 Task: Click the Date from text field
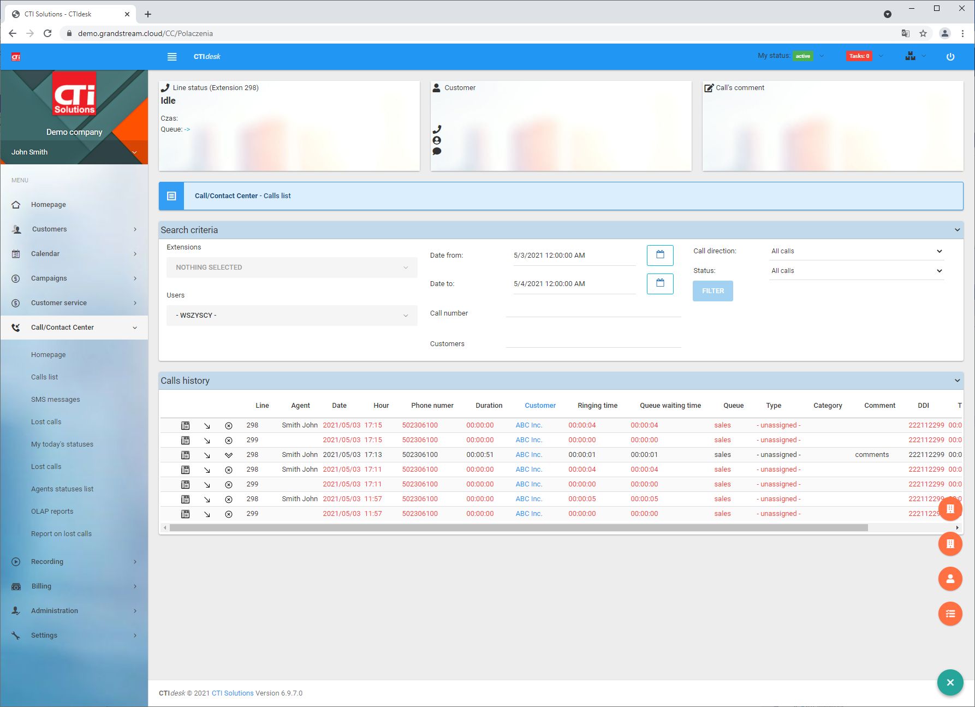point(574,256)
